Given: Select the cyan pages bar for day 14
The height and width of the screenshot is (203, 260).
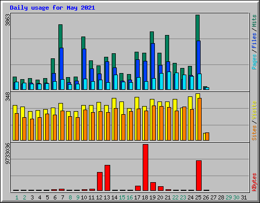Looking at the screenshot, I should pos(116,82).
